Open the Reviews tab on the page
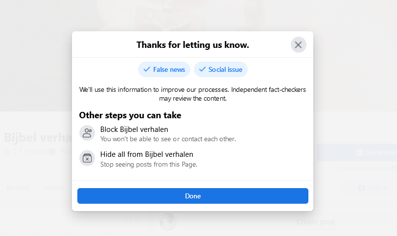Viewport: 397px width, 236px height. 19,188
